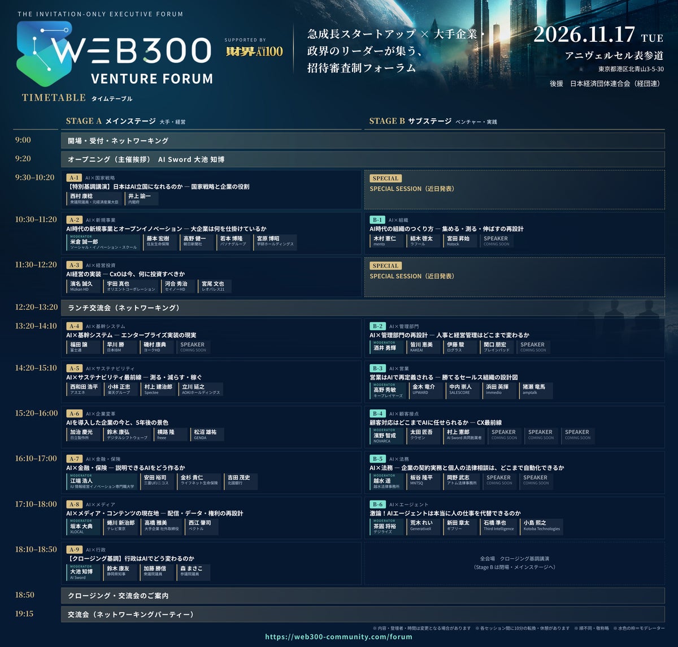Select speaker card 西村 康稔

tap(94, 199)
